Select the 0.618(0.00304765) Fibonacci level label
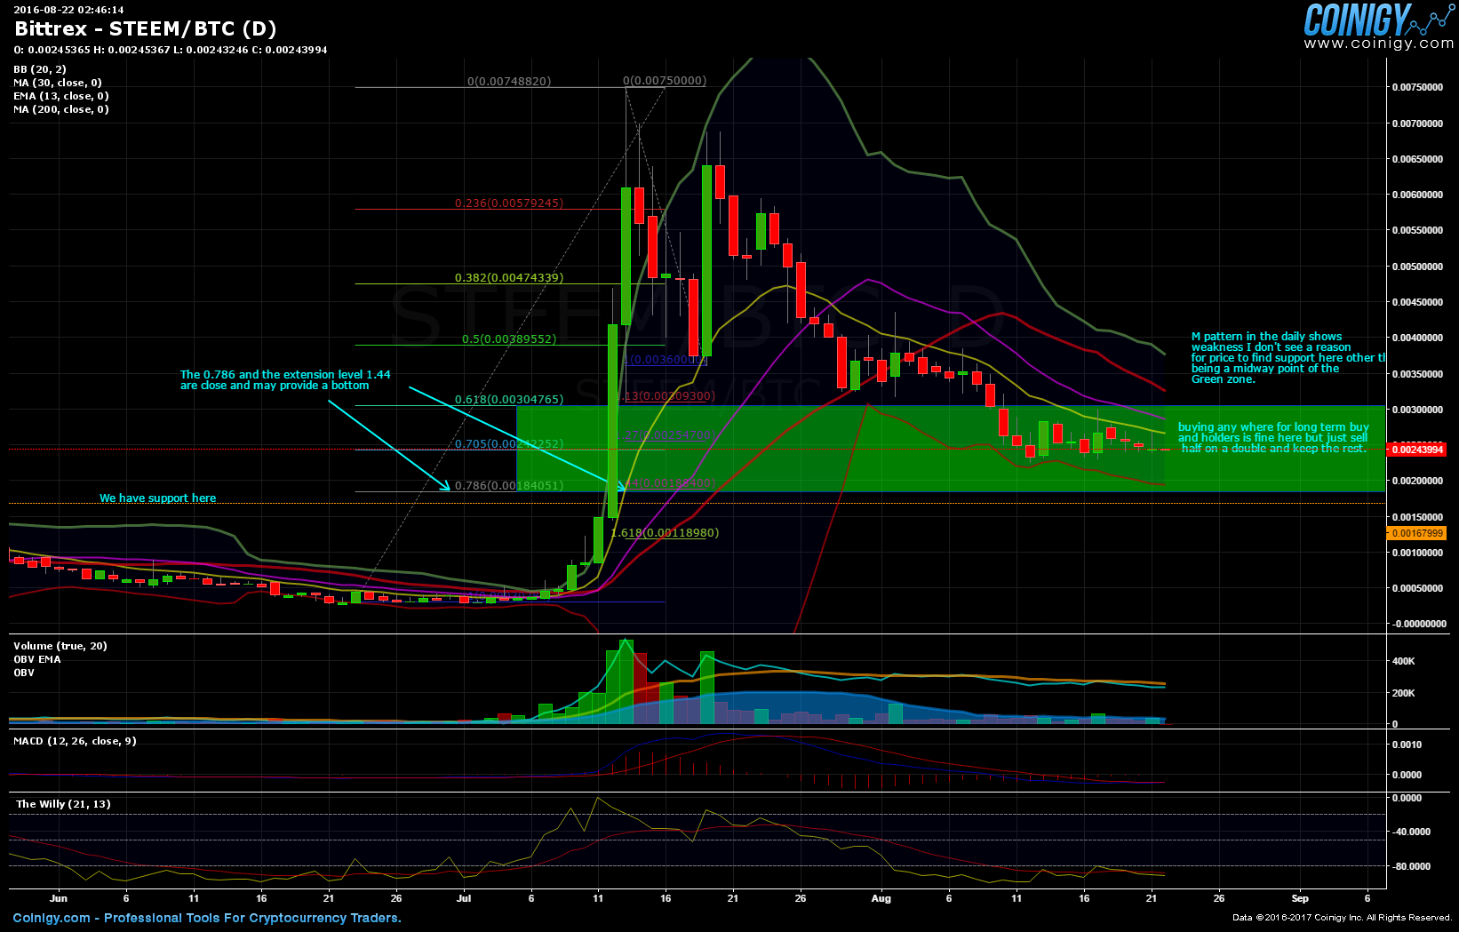1459x932 pixels. (x=509, y=400)
